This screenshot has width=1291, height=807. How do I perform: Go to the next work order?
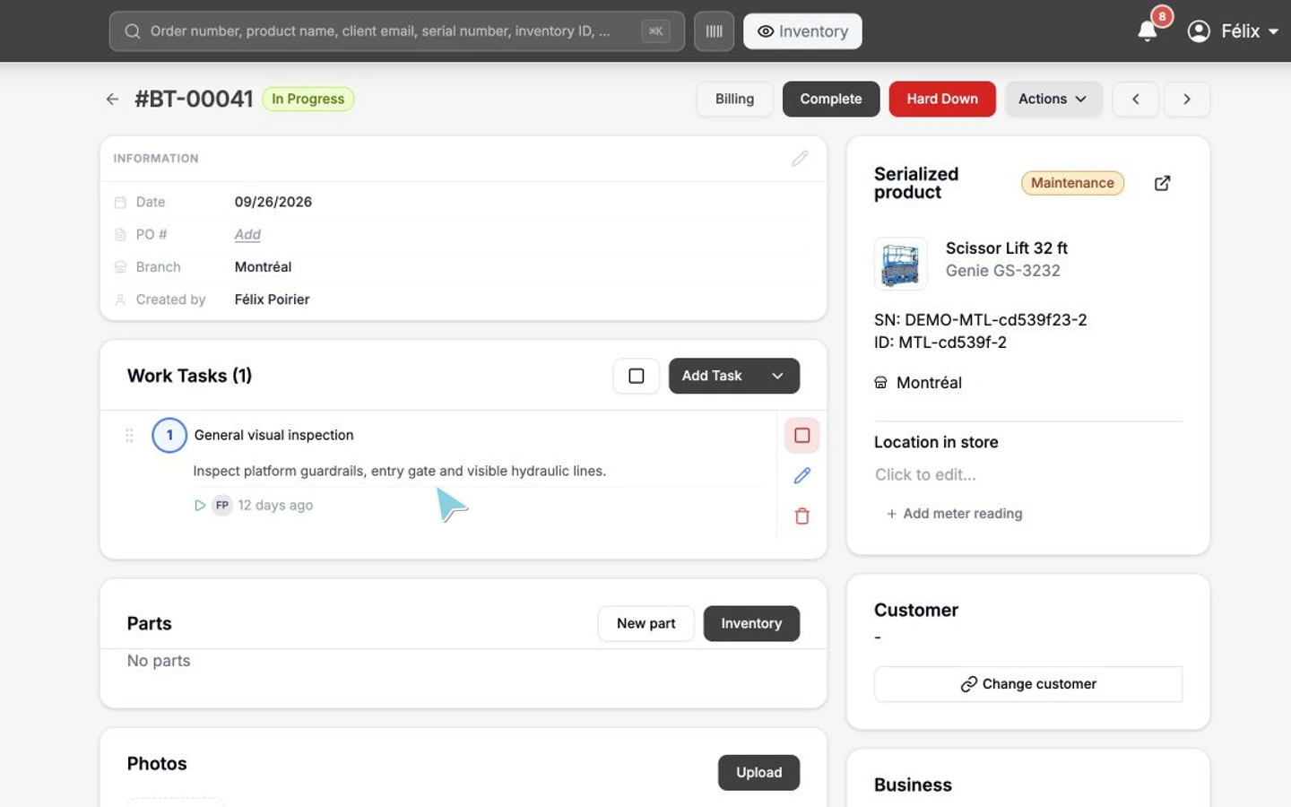coord(1186,99)
